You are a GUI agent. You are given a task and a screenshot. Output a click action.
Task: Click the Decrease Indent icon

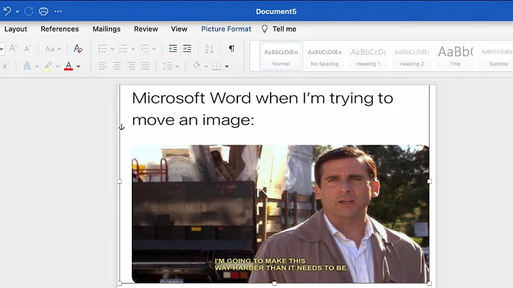click(172, 48)
